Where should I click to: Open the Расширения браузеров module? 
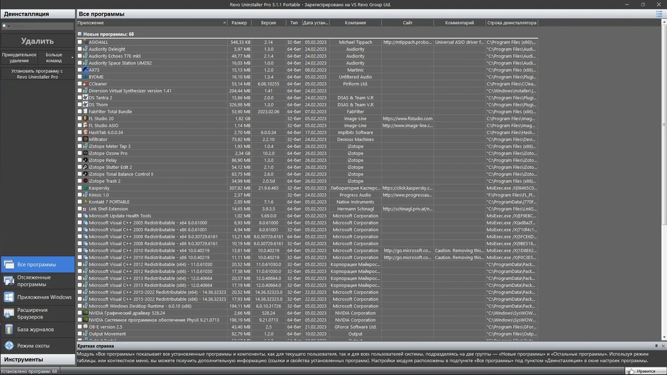[x=37, y=313]
